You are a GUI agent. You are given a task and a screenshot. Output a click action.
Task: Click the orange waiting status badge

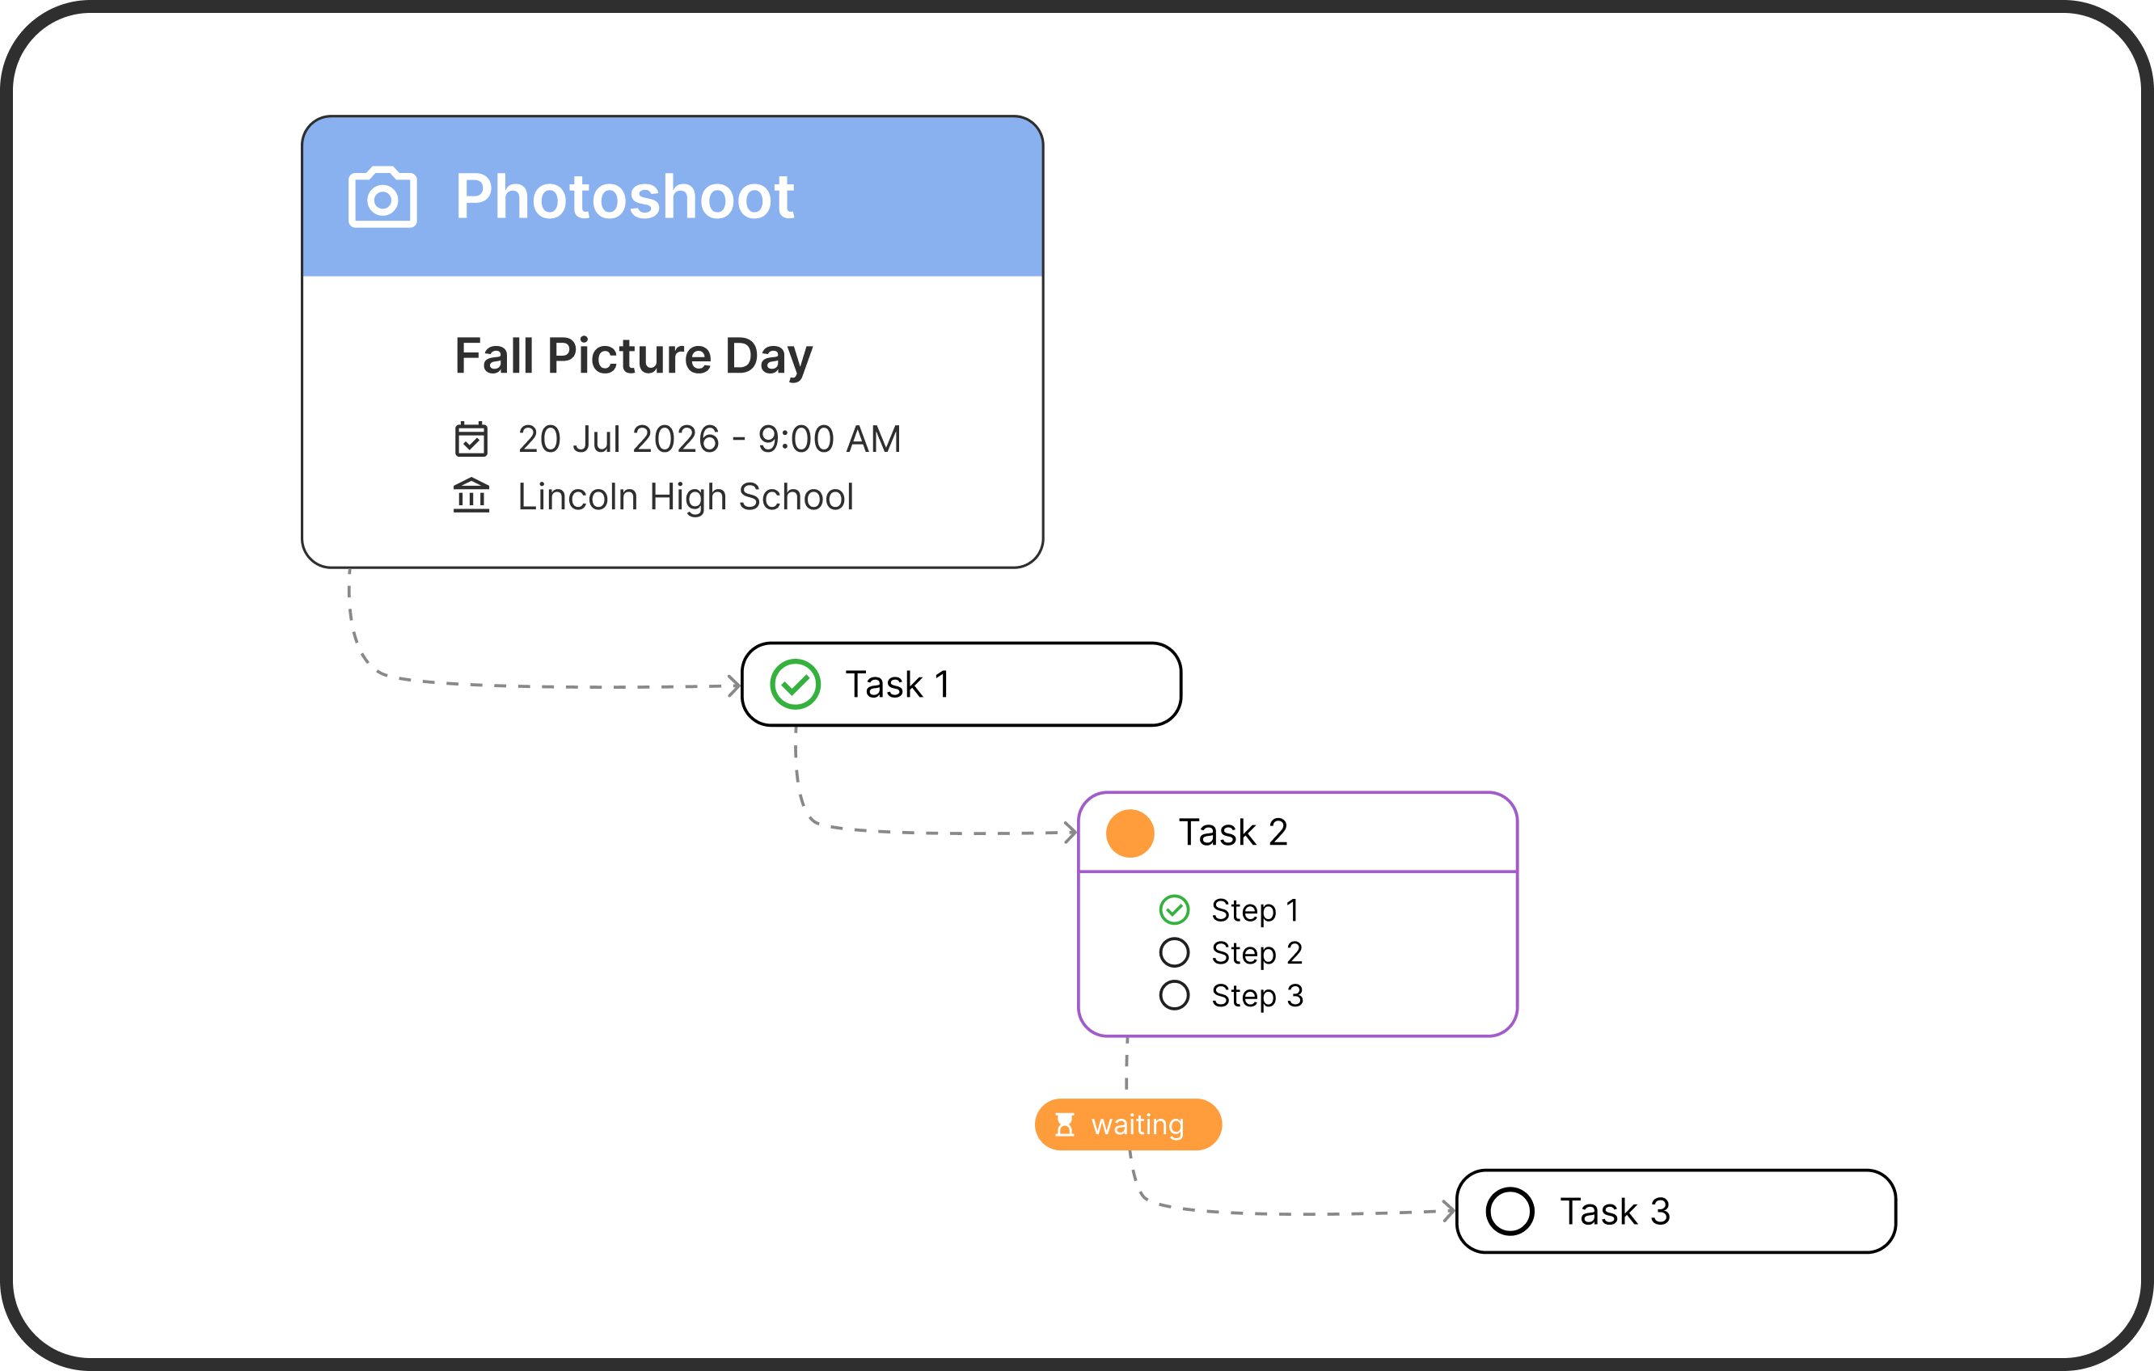click(x=1136, y=1124)
